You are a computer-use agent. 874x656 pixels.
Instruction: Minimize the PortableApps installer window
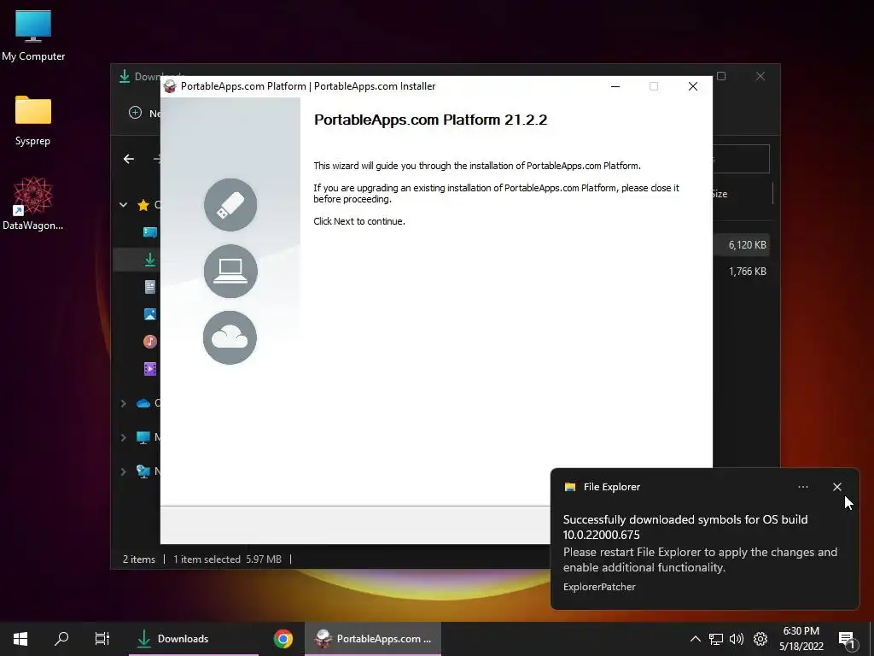pos(615,86)
